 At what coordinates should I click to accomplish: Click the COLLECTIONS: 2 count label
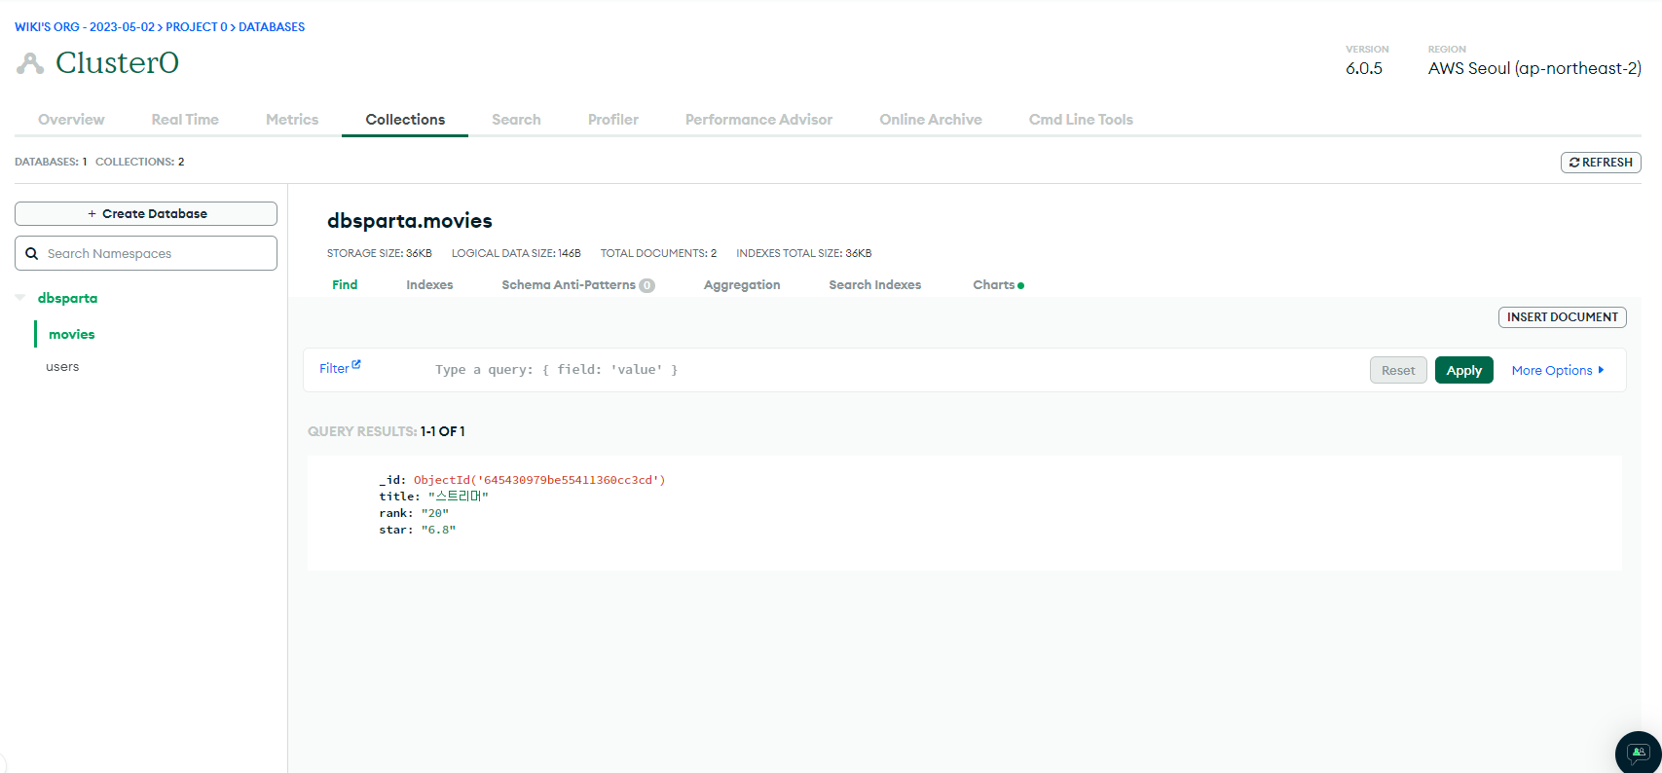point(140,162)
